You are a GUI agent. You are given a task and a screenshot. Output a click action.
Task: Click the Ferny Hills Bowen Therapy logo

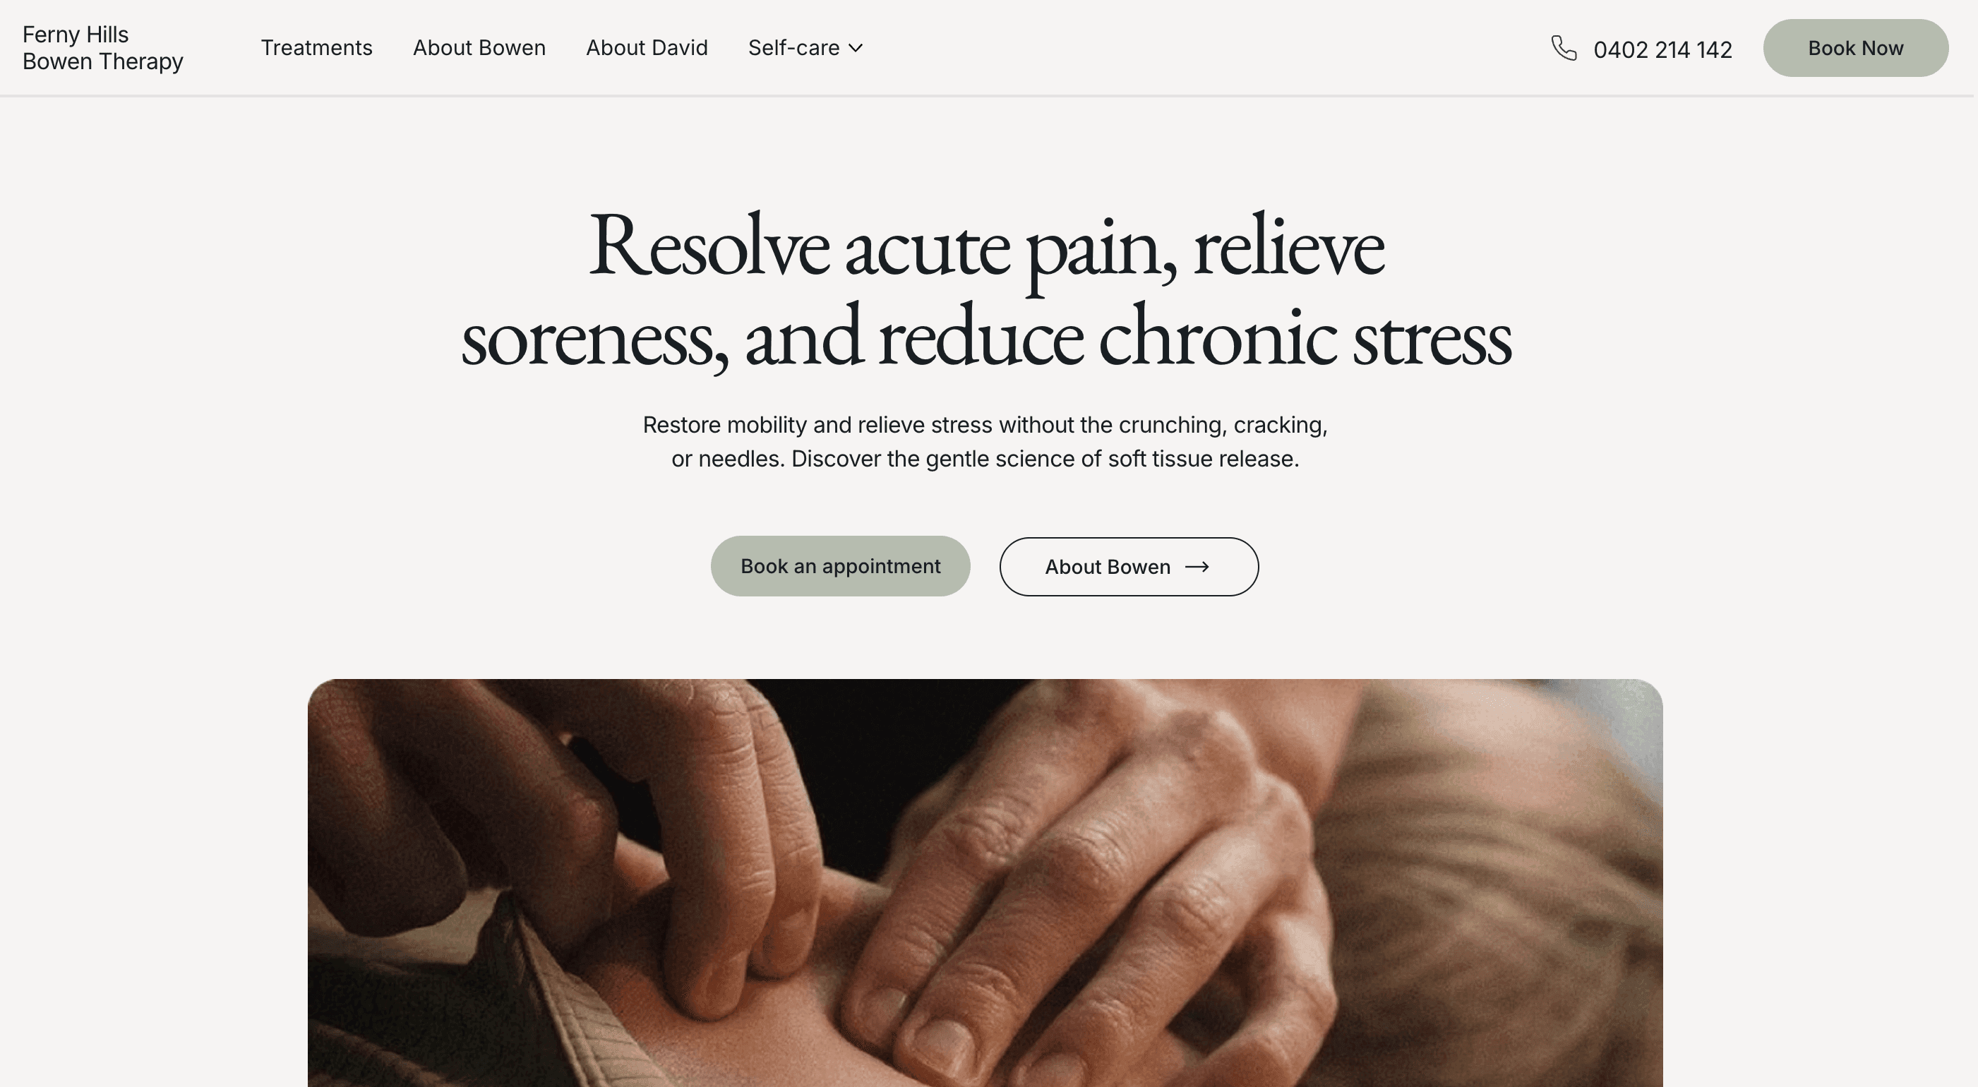103,47
